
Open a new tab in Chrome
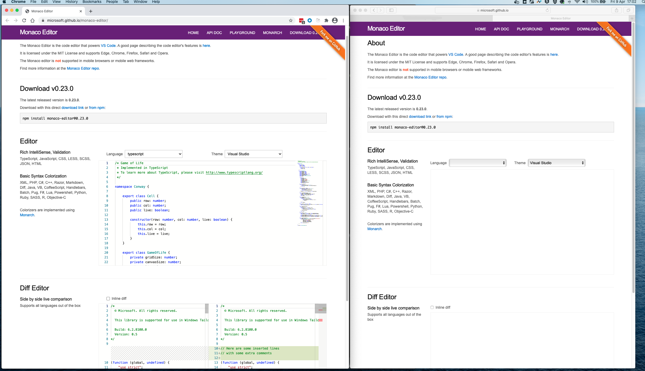91,11
